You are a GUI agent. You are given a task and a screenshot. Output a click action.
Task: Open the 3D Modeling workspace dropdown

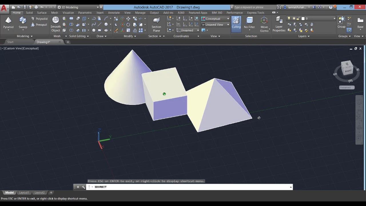(78, 7)
